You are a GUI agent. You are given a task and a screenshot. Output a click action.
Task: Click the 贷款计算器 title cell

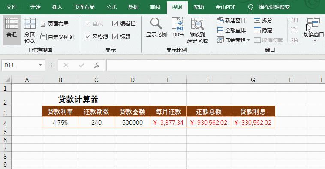78,99
